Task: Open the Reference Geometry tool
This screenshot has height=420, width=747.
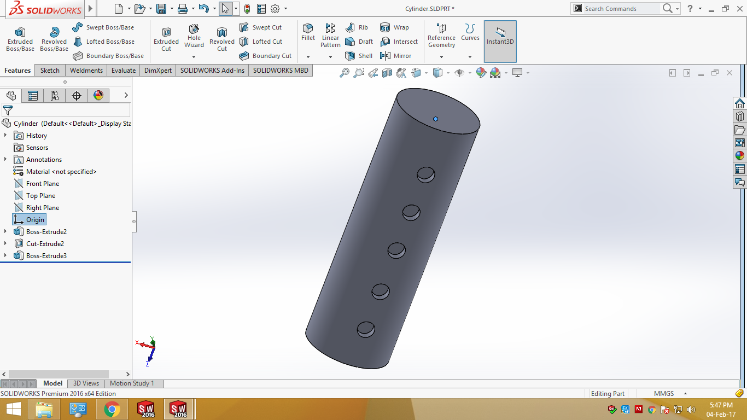Action: click(x=441, y=36)
